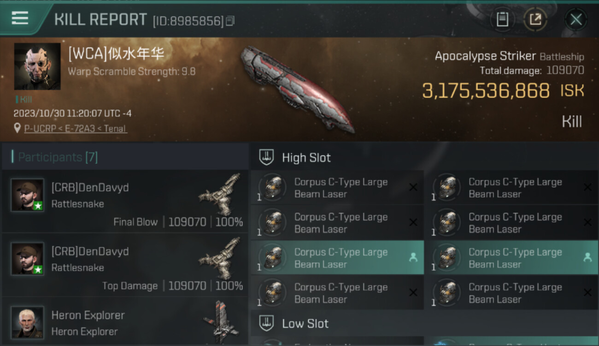This screenshot has width=599, height=346.
Task: Open the hamburger menu icon
Action: (x=20, y=18)
